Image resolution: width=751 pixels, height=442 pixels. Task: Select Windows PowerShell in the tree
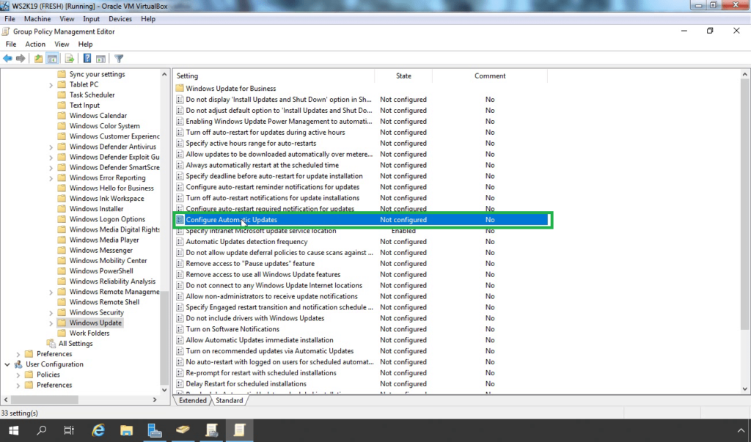pyautogui.click(x=101, y=271)
